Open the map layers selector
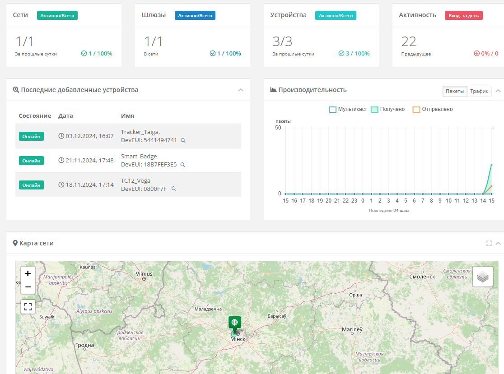The height and width of the screenshot is (374, 504). coord(483,277)
